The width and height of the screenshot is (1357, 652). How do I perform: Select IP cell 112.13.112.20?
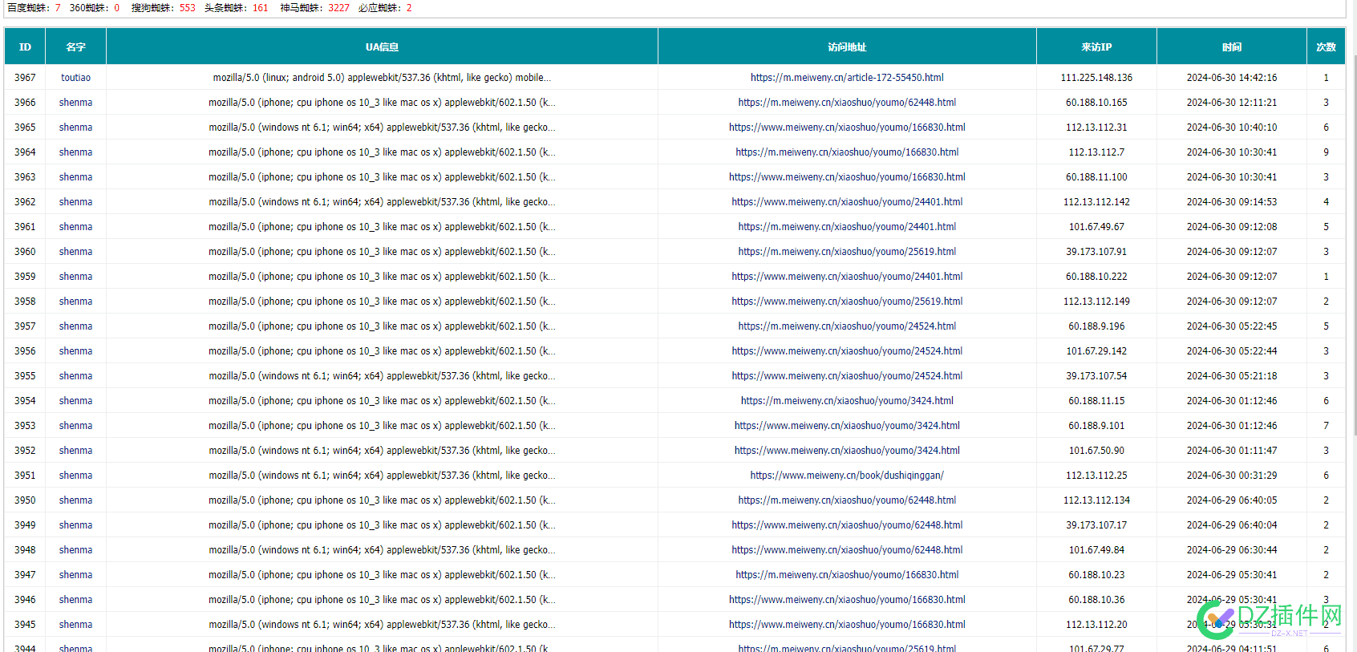(1096, 625)
